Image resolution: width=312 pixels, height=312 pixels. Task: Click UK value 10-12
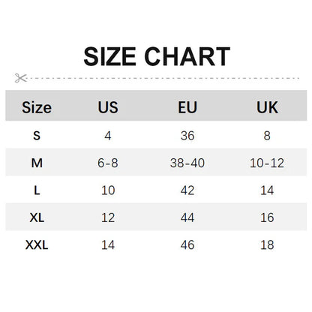[x=267, y=163]
